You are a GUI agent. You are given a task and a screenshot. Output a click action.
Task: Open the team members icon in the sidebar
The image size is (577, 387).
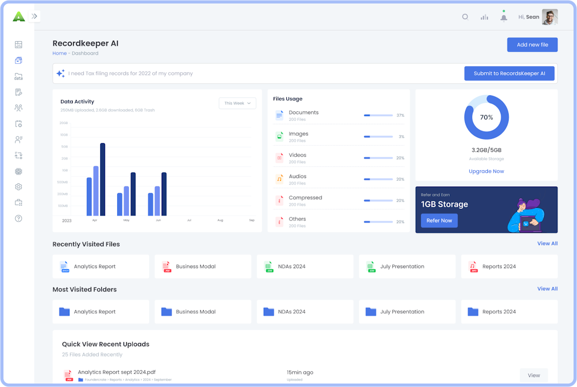point(19,108)
